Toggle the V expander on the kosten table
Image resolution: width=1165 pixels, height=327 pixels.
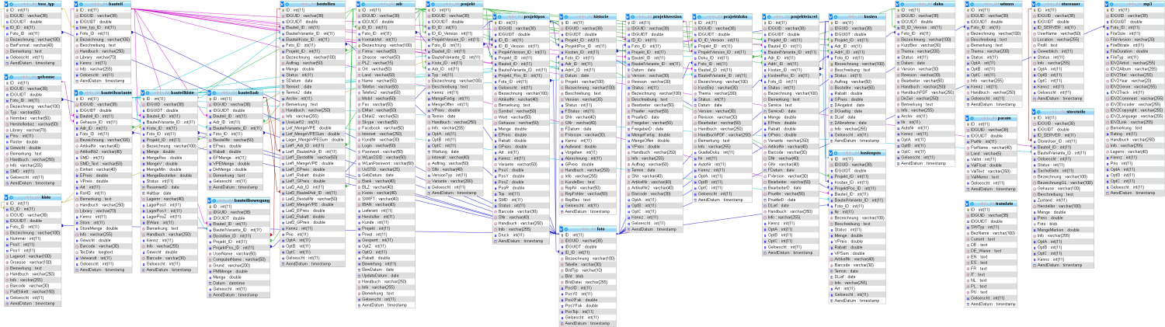832,16
